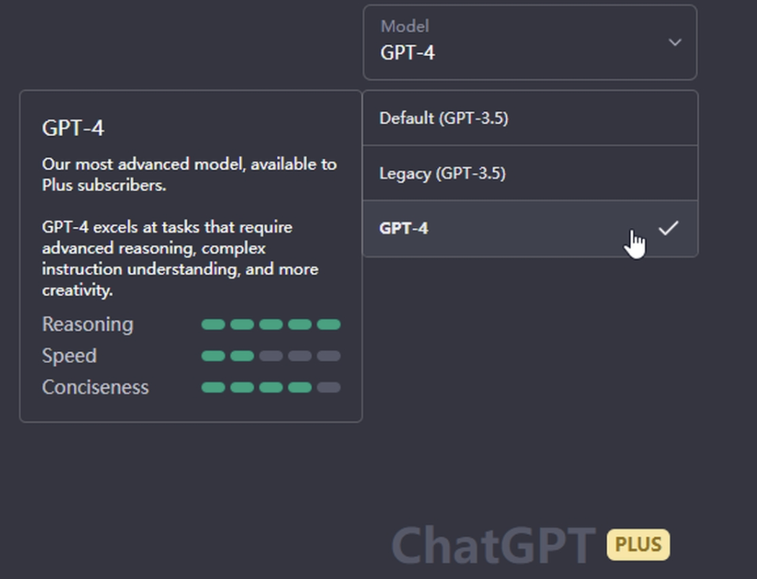Click the middle Conciseness capability pill
Viewport: 757px width, 579px height.
(x=270, y=387)
